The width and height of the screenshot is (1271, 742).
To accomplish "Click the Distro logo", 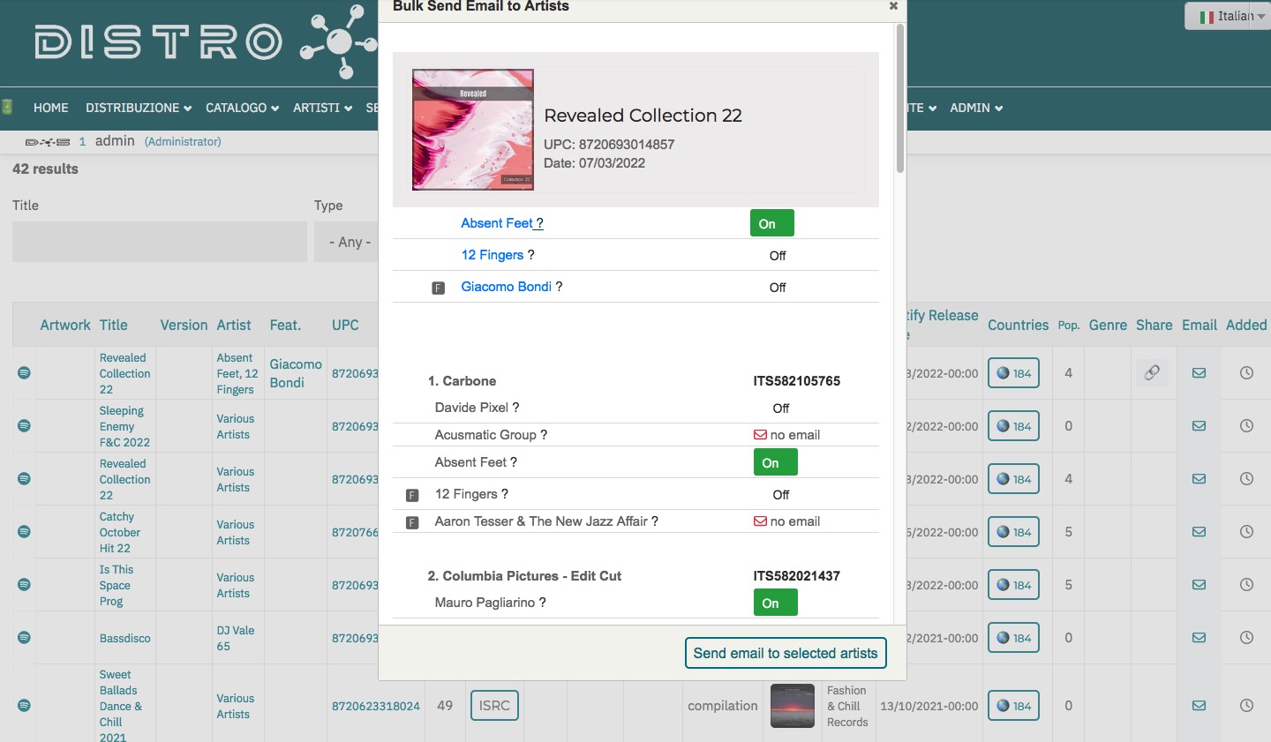I will tap(206, 41).
